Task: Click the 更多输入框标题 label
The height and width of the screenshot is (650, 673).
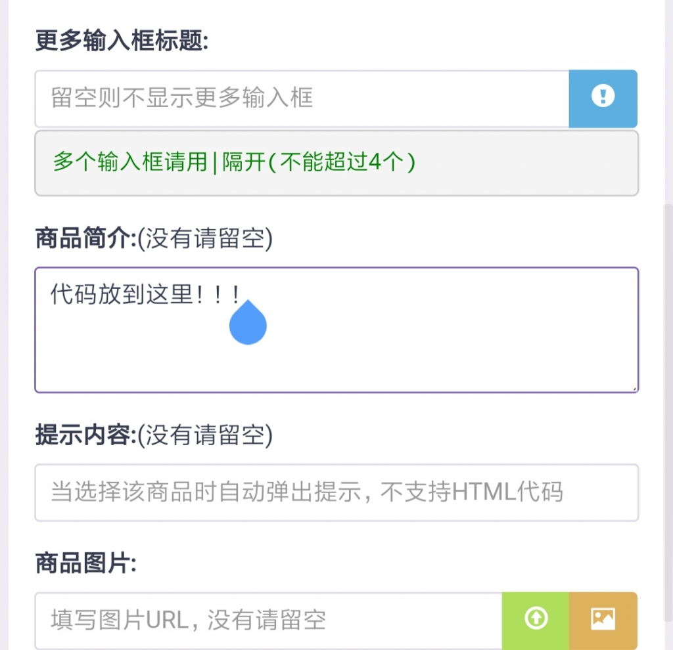Action: click(122, 41)
